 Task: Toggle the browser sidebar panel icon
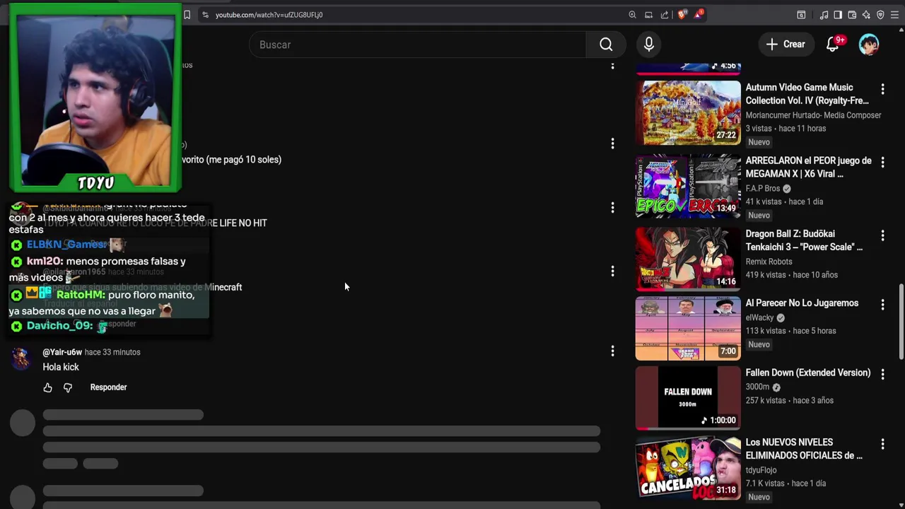[838, 15]
